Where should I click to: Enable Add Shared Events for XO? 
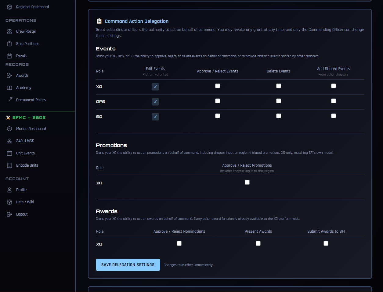pyautogui.click(x=334, y=86)
